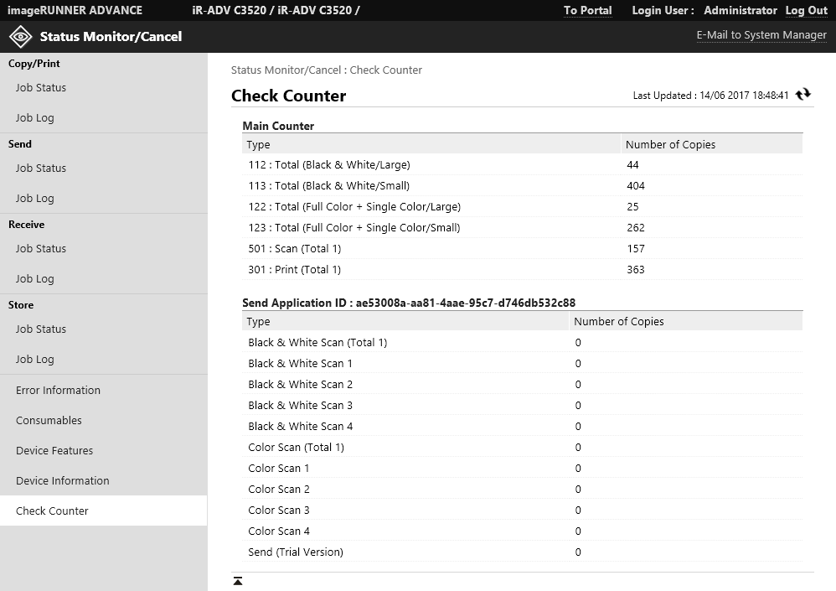Screen dimensions: 836x591
Task: Open Store Job Log
Action: point(34,360)
